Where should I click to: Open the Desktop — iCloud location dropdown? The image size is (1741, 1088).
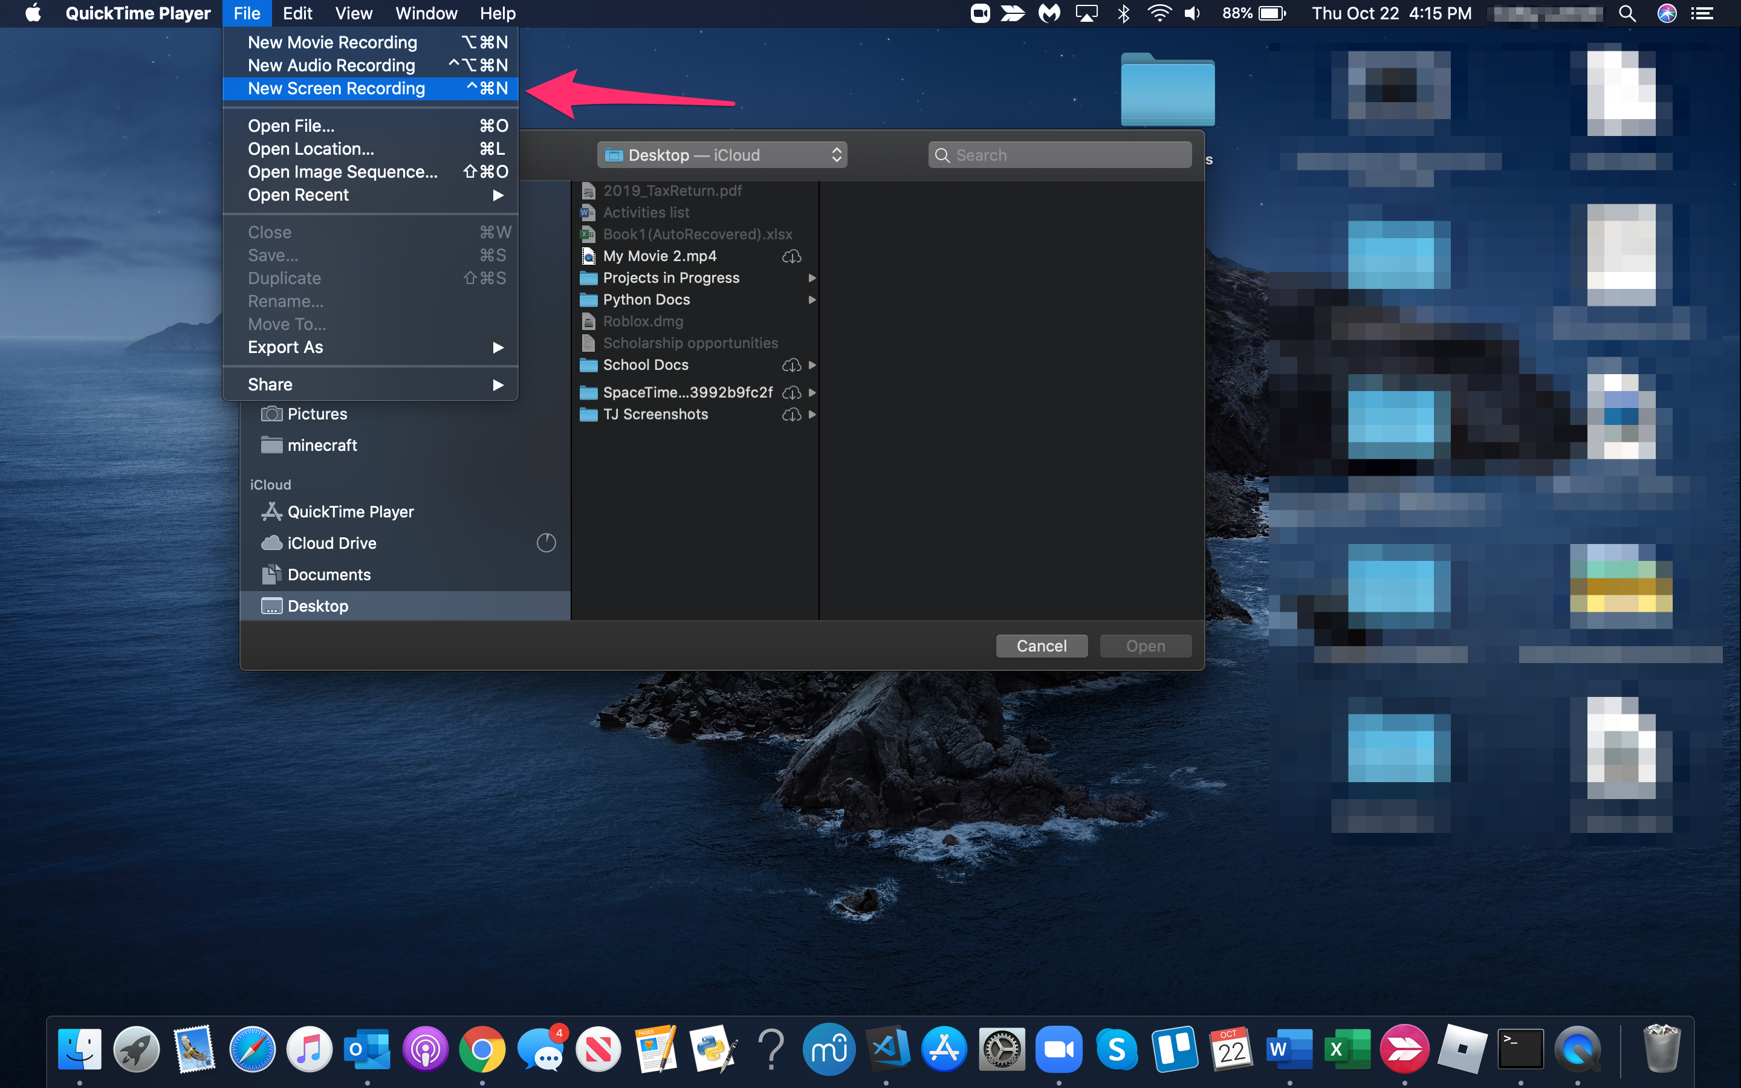tap(722, 155)
